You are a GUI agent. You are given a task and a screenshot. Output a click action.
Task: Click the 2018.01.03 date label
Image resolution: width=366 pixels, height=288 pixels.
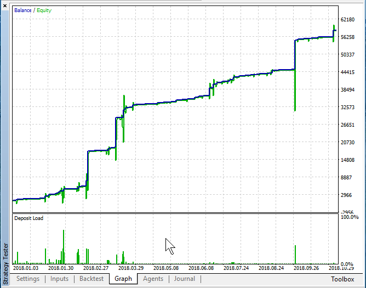point(26,268)
